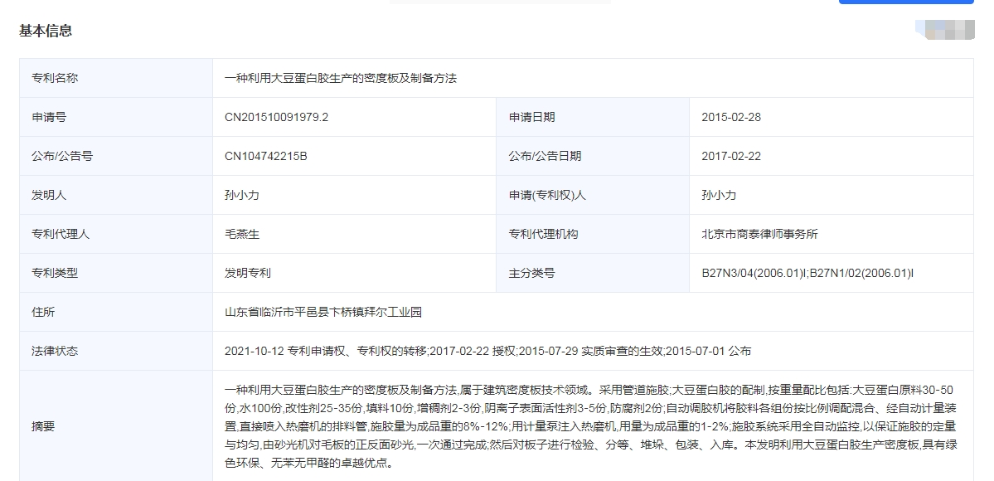This screenshot has width=994, height=481.
Task: Click the 基本信息 section heading
Action: point(46,31)
